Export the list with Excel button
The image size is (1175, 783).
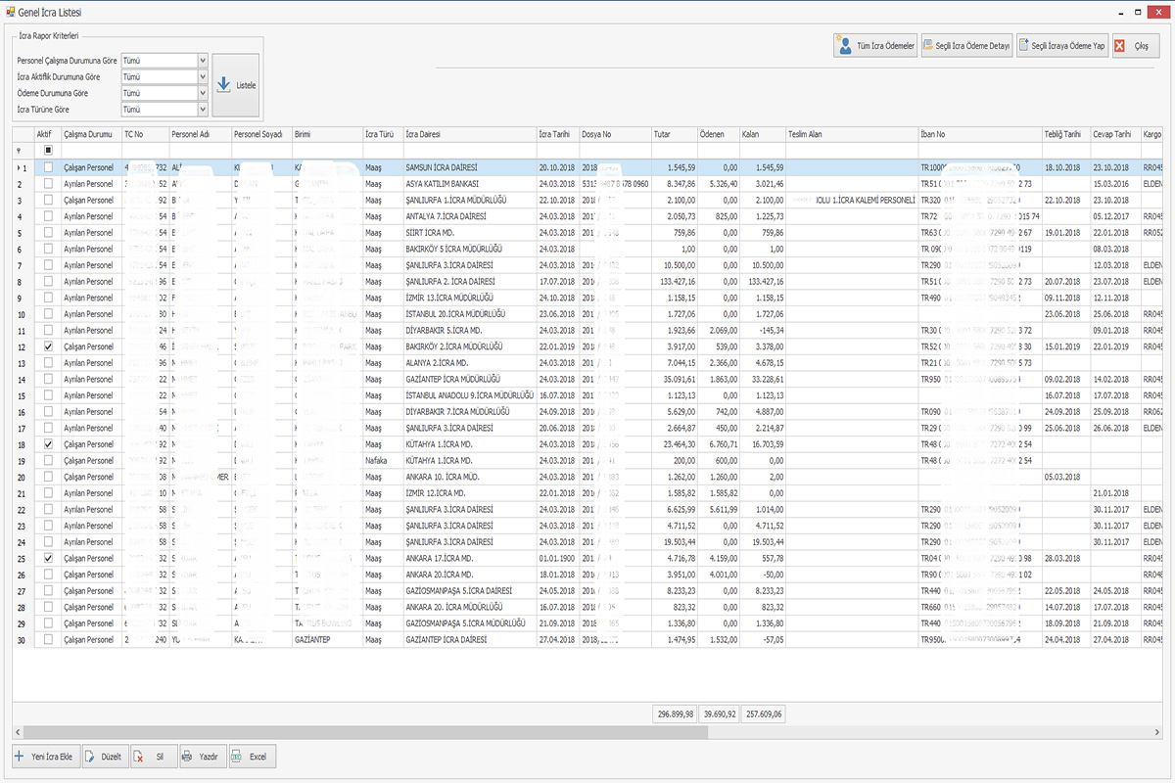coord(237,757)
